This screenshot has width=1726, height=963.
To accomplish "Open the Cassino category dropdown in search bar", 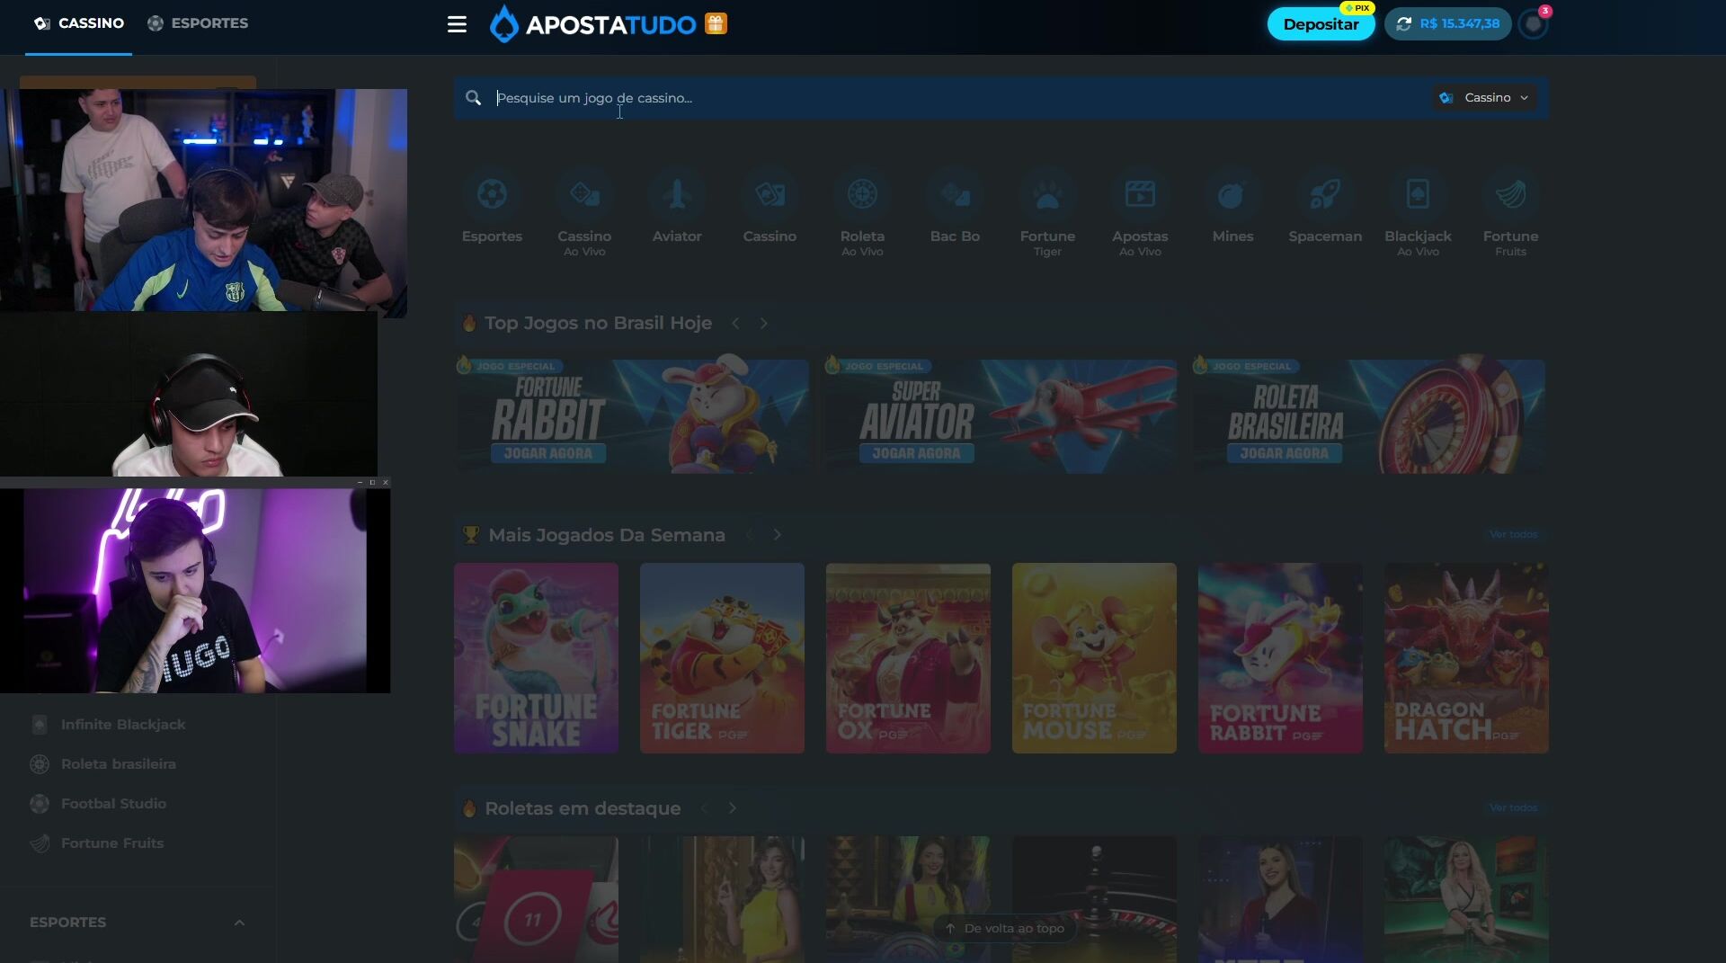I will coord(1484,98).
